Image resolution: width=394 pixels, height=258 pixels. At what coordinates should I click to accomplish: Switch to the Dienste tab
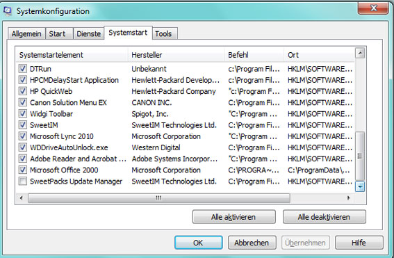(x=88, y=33)
